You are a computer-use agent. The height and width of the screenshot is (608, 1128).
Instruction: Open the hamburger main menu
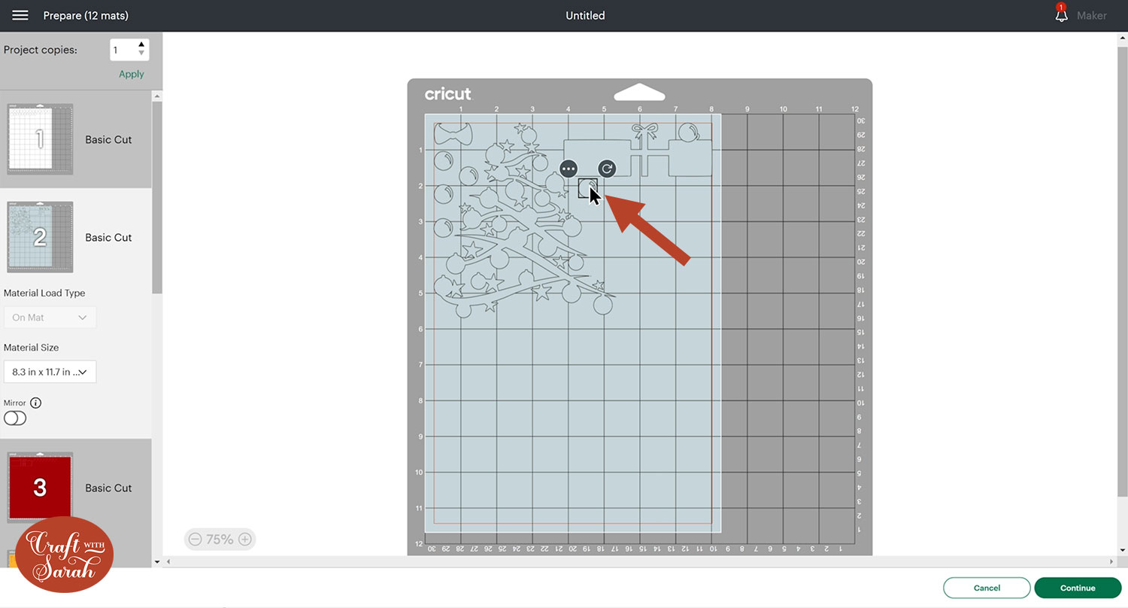pyautogui.click(x=20, y=16)
